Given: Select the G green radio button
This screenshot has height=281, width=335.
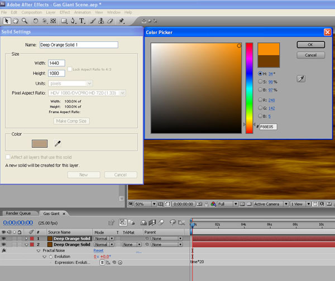Looking at the screenshot, I should point(260,109).
